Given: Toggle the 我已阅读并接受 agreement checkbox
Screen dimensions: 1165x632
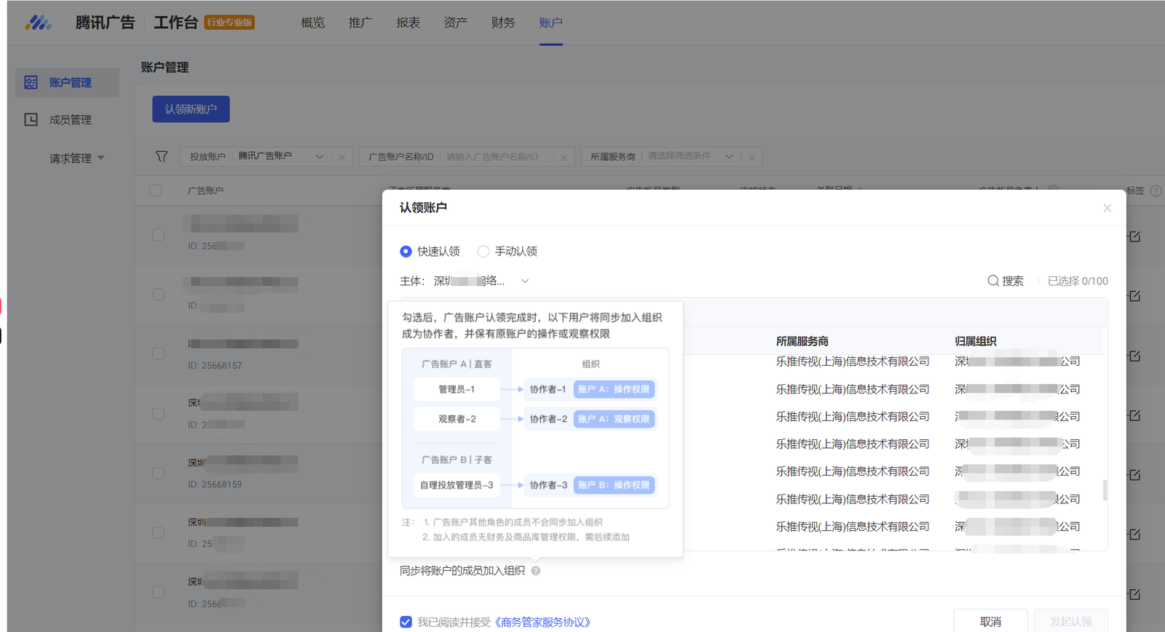Looking at the screenshot, I should coord(406,622).
